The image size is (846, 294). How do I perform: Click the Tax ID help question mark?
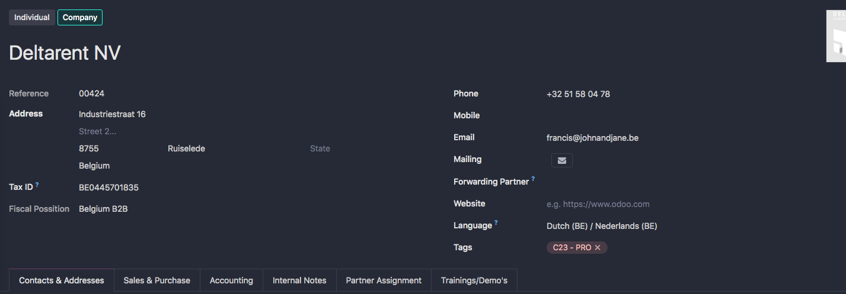pyautogui.click(x=37, y=185)
